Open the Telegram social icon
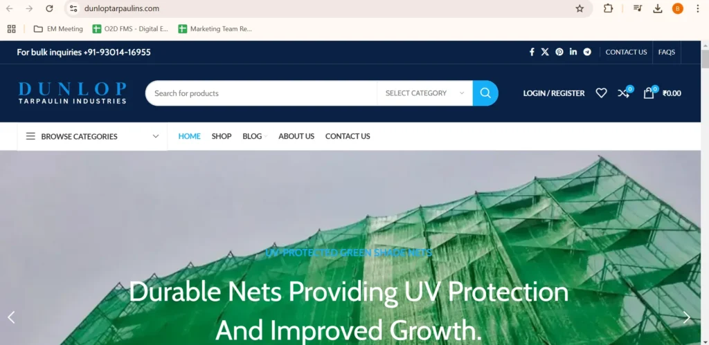Image resolution: width=709 pixels, height=345 pixels. pos(587,52)
